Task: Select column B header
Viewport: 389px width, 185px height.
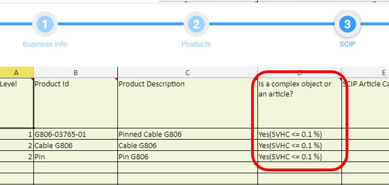Action: 75,73
